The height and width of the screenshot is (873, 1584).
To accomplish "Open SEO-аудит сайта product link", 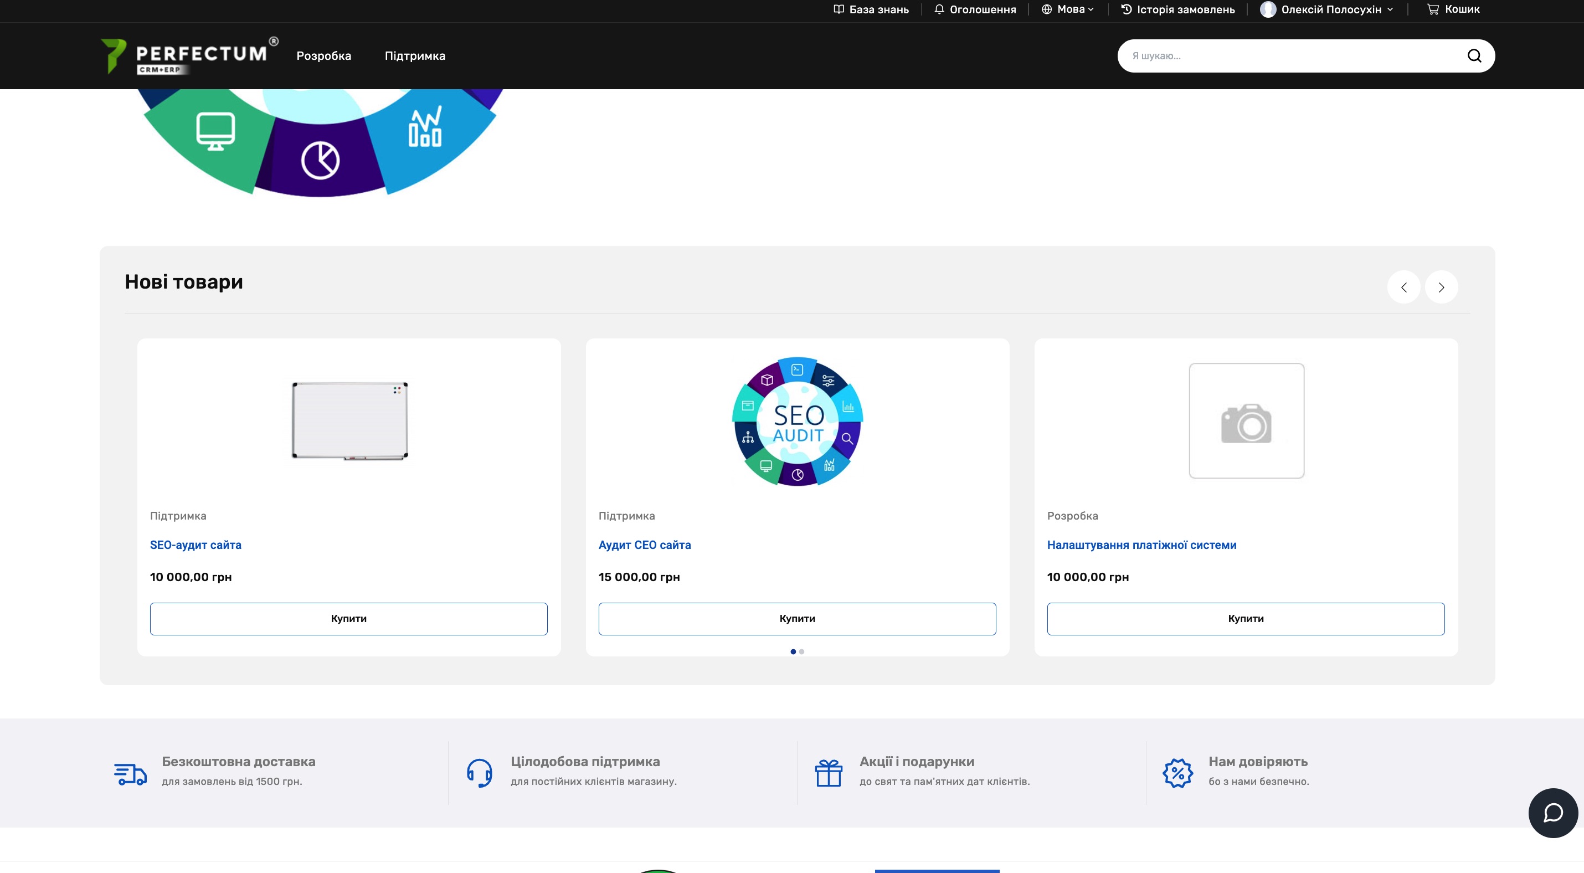I will click(x=196, y=545).
